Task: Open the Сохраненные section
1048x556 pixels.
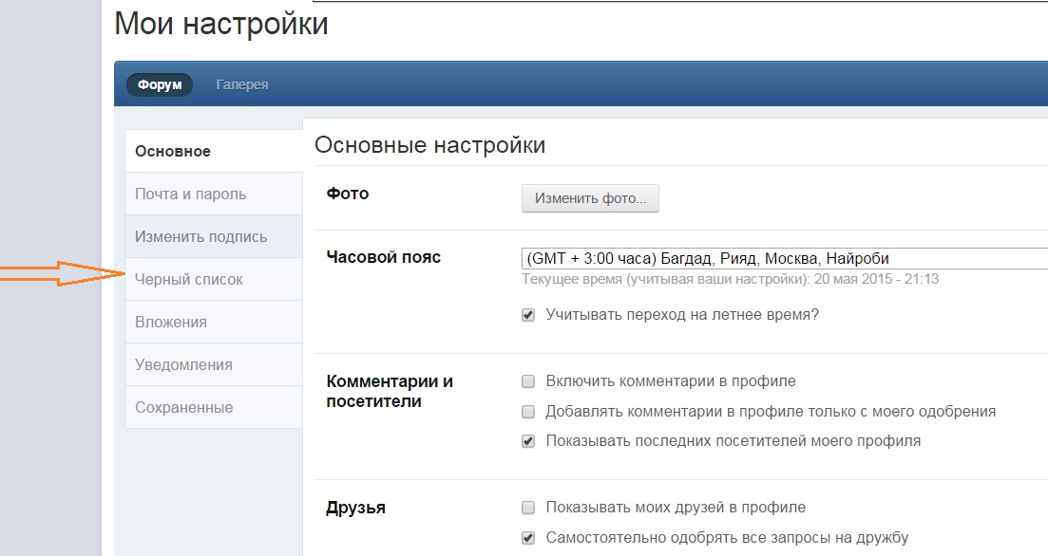Action: (214, 407)
